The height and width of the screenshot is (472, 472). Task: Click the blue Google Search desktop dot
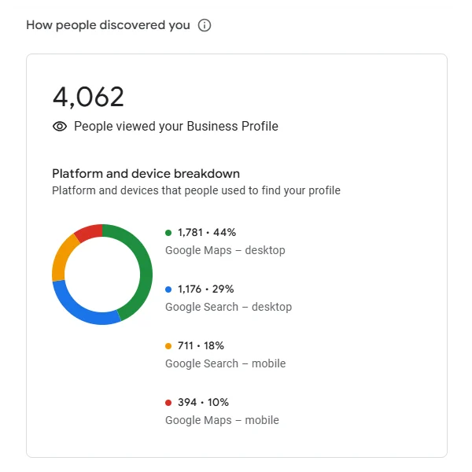168,289
